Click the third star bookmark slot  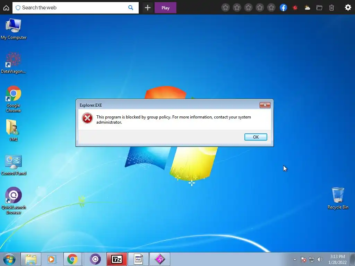(x=248, y=8)
